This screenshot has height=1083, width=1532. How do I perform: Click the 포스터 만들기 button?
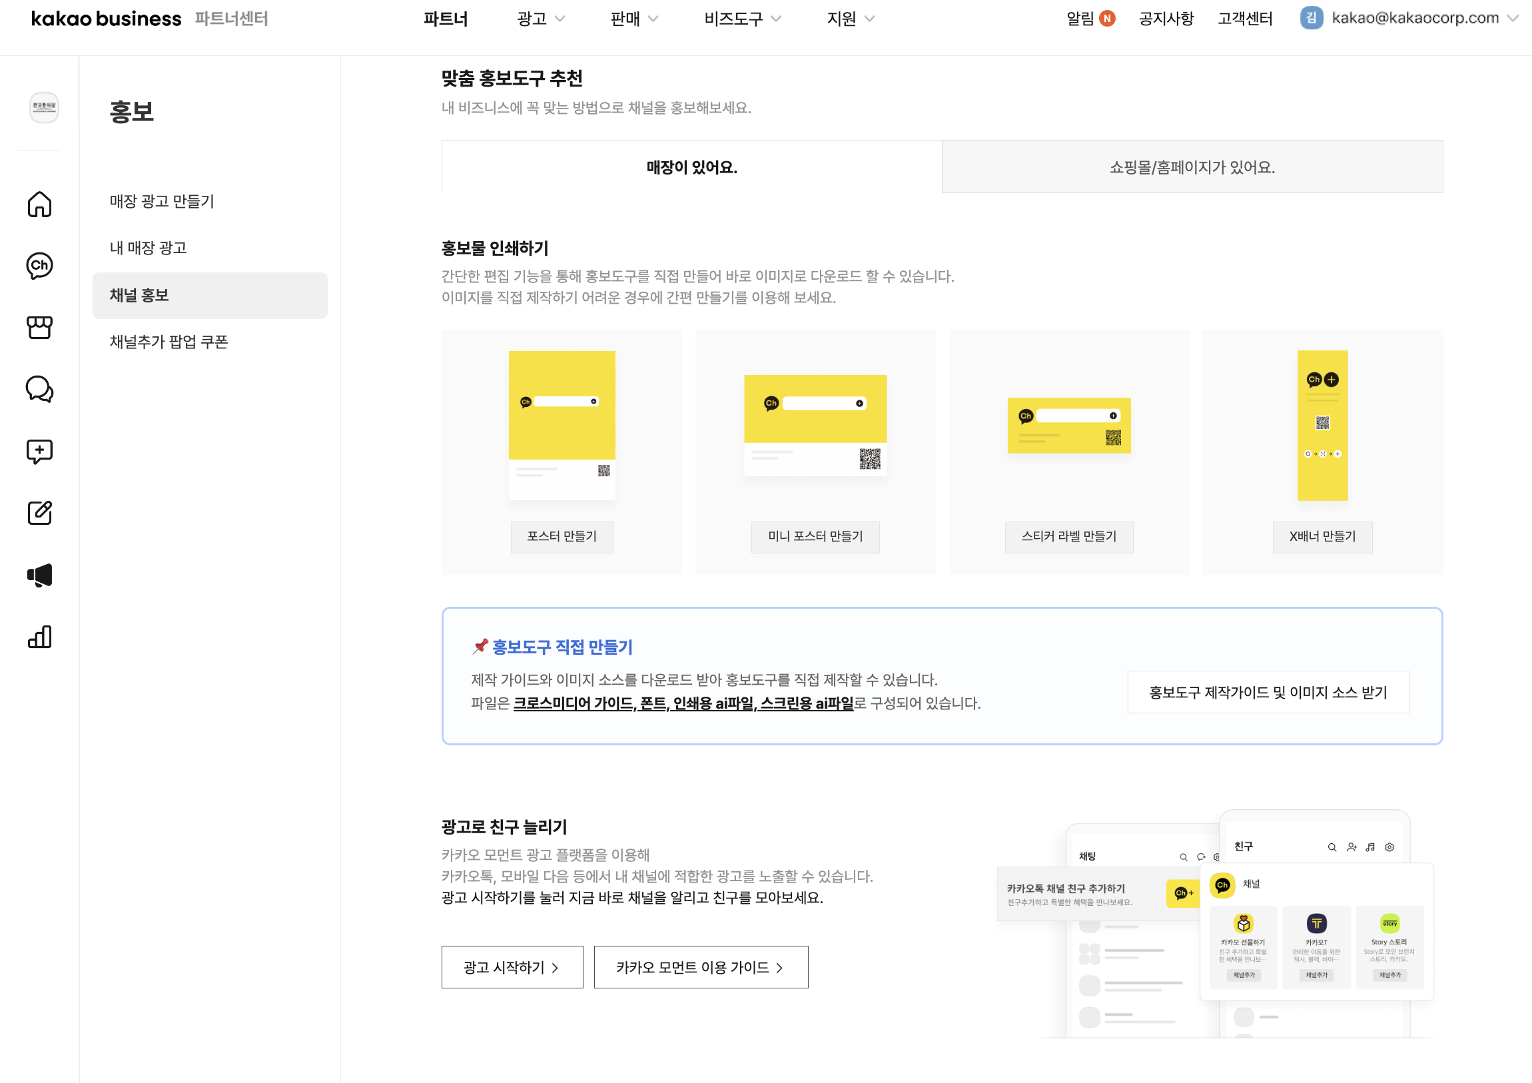click(x=562, y=536)
